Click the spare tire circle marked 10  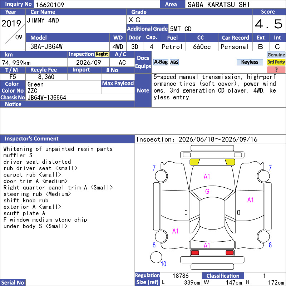(x=156, y=257)
